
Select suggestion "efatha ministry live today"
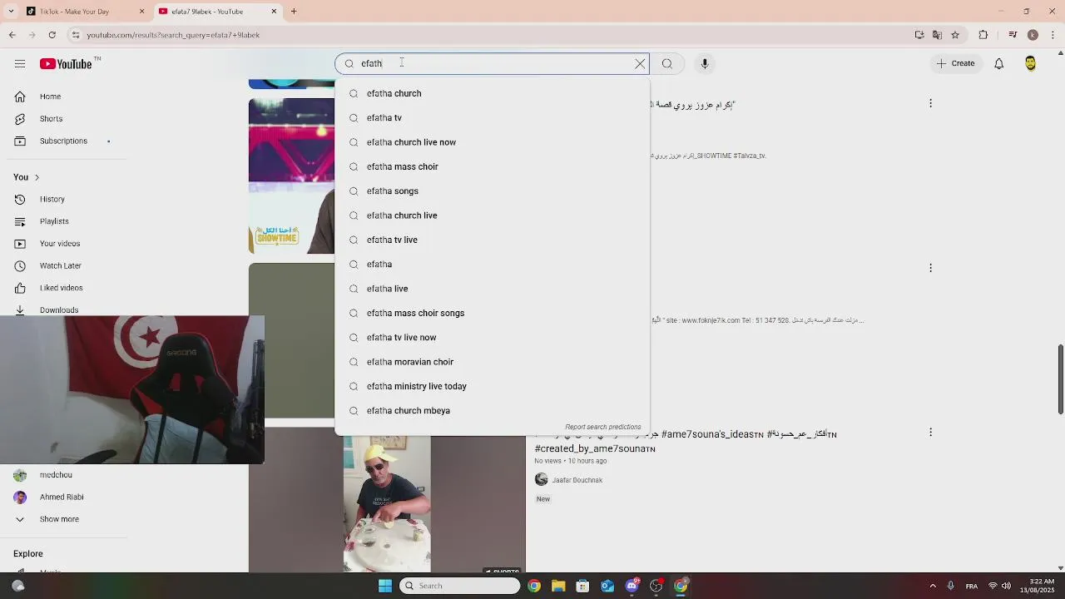[492, 386]
